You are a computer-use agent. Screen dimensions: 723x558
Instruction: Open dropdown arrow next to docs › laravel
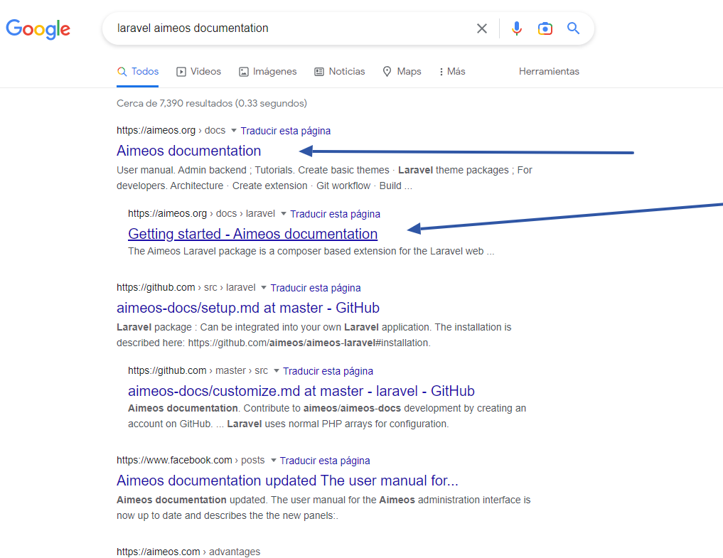tap(284, 213)
